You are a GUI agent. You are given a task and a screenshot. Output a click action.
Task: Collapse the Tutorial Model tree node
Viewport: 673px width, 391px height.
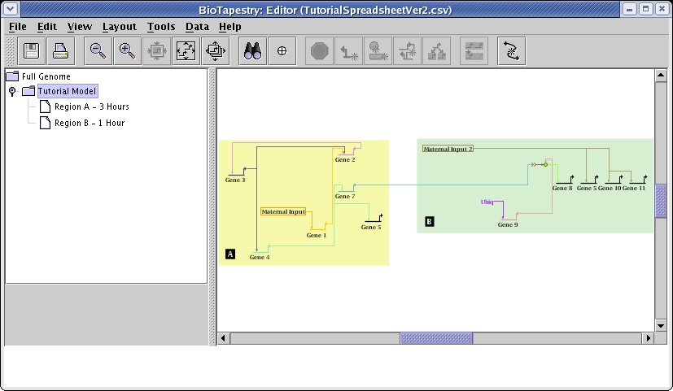click(12, 91)
